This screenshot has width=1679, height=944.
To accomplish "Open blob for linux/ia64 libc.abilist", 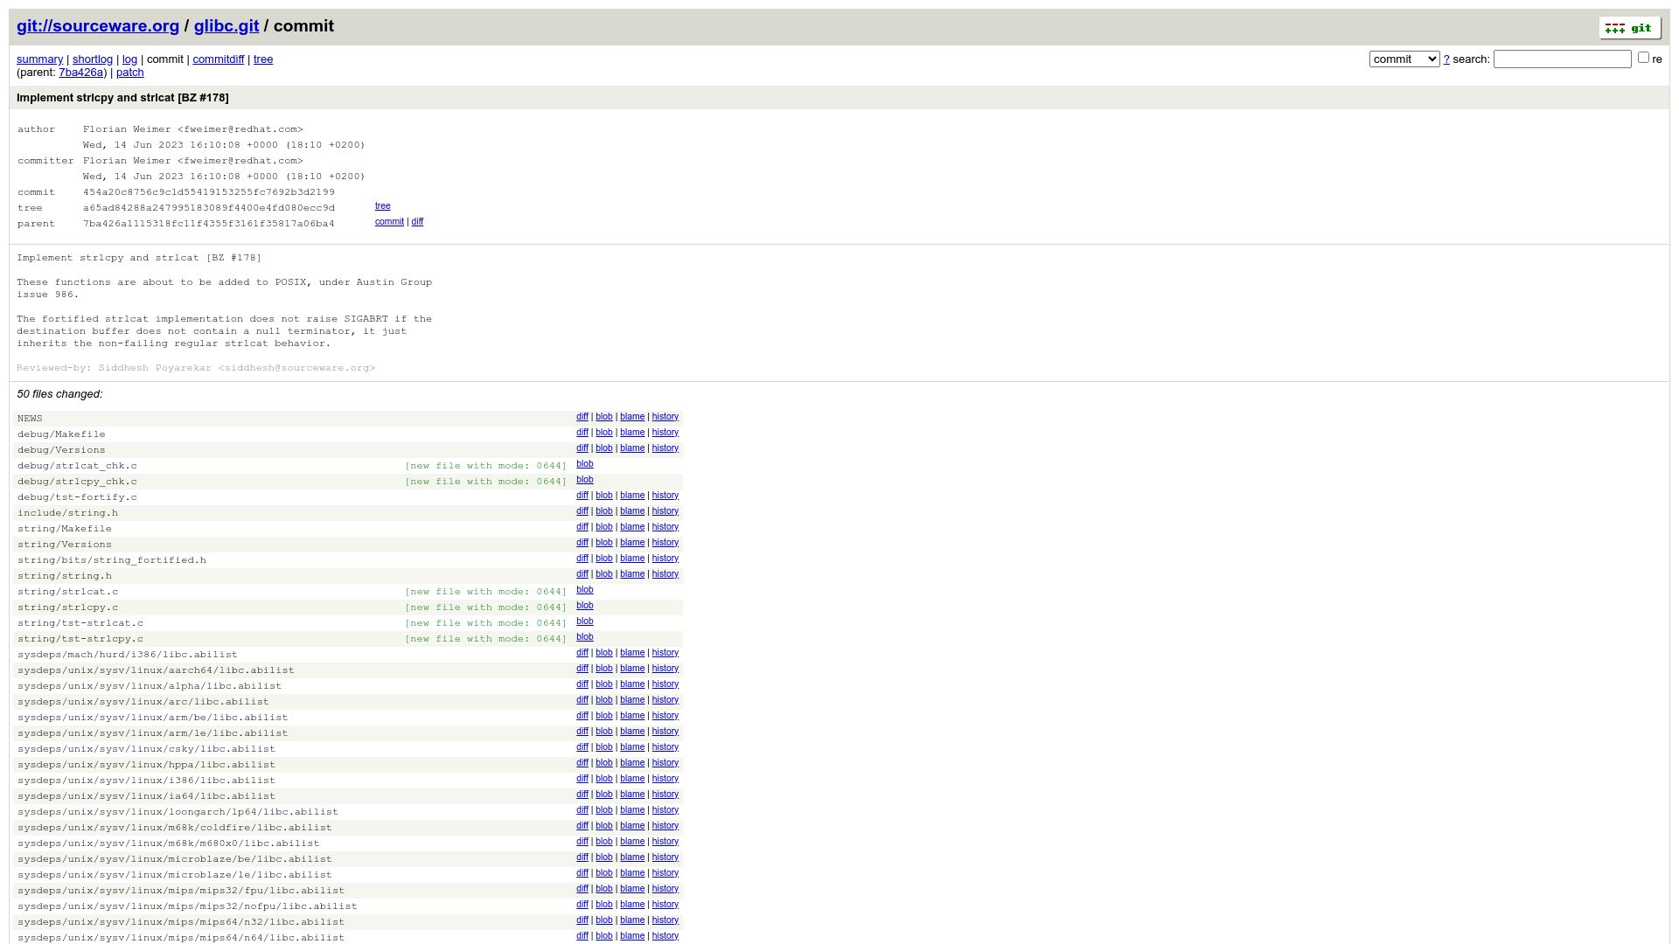I will click(604, 795).
